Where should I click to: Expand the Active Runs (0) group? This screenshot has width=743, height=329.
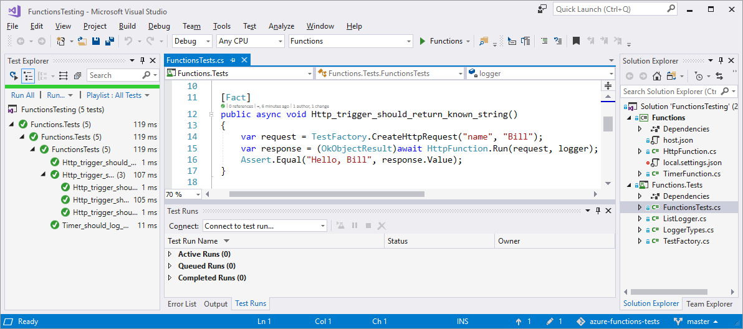click(170, 254)
